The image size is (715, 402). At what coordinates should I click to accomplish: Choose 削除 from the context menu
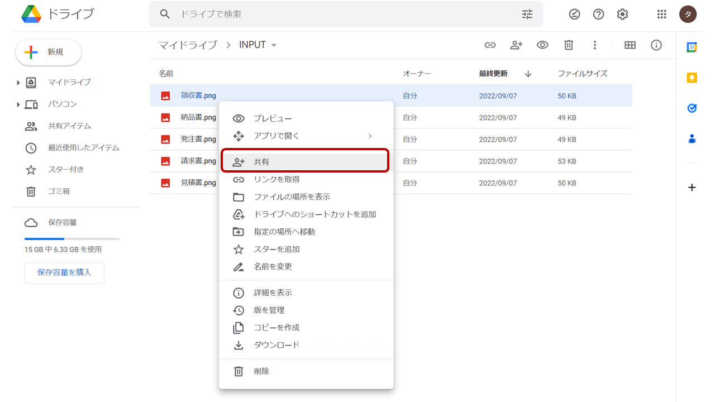coord(306,371)
